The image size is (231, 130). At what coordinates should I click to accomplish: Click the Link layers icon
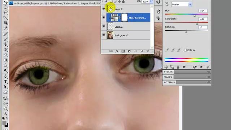click(111, 51)
